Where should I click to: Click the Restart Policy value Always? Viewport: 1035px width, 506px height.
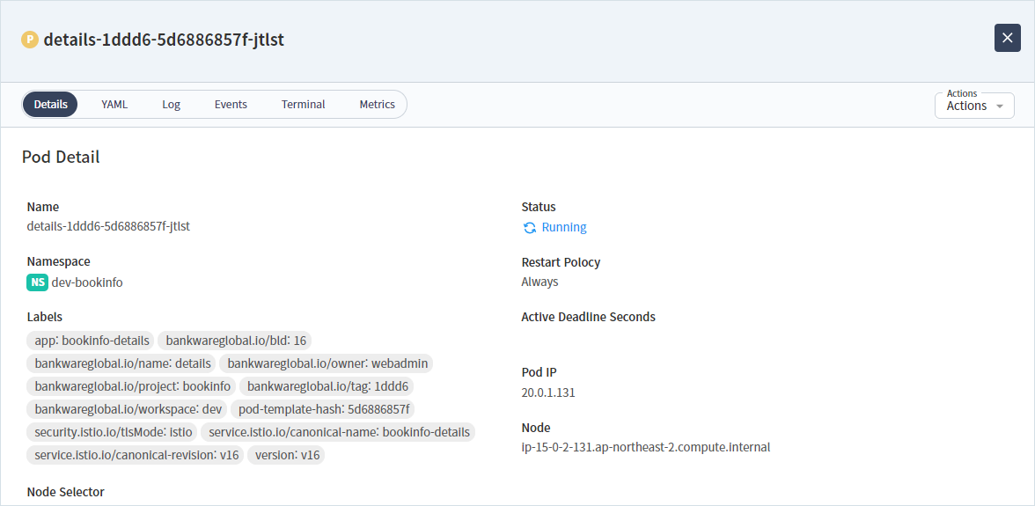[540, 282]
